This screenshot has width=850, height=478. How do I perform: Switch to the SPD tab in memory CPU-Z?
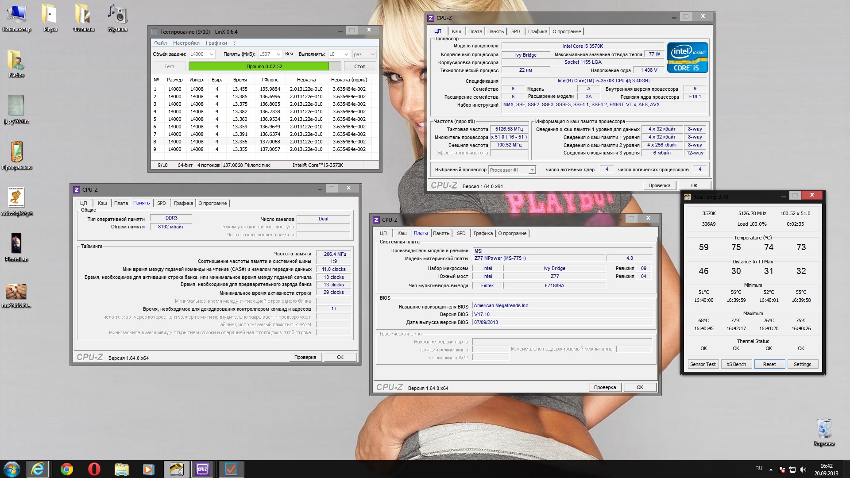[161, 203]
